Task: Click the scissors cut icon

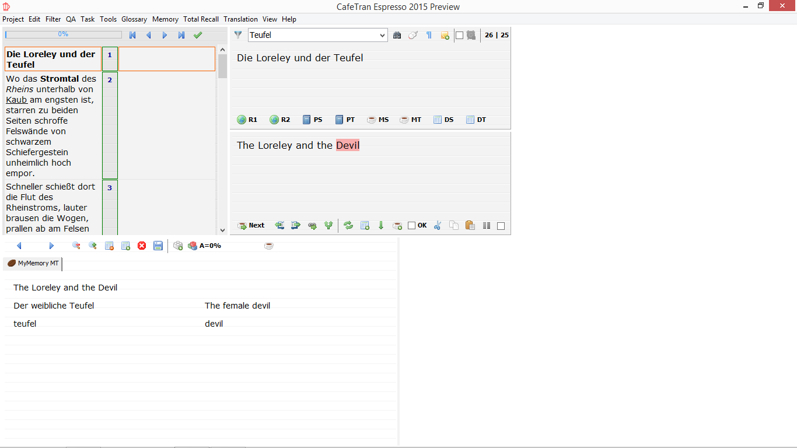Action: click(x=438, y=226)
